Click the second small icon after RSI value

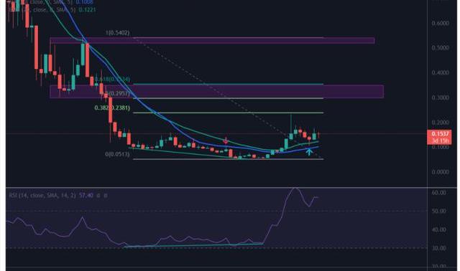coord(106,195)
